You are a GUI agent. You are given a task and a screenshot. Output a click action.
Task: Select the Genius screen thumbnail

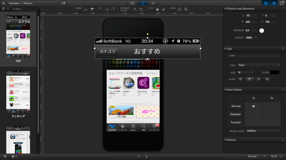tap(18, 140)
